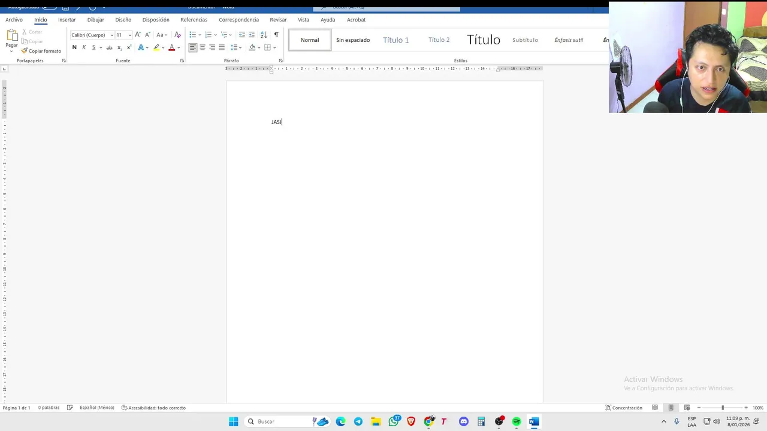Viewport: 767px width, 431px height.
Task: Click zoom out minus button
Action: pyautogui.click(x=699, y=408)
